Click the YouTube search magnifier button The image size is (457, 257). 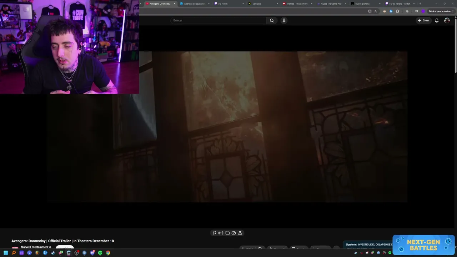[x=272, y=20]
